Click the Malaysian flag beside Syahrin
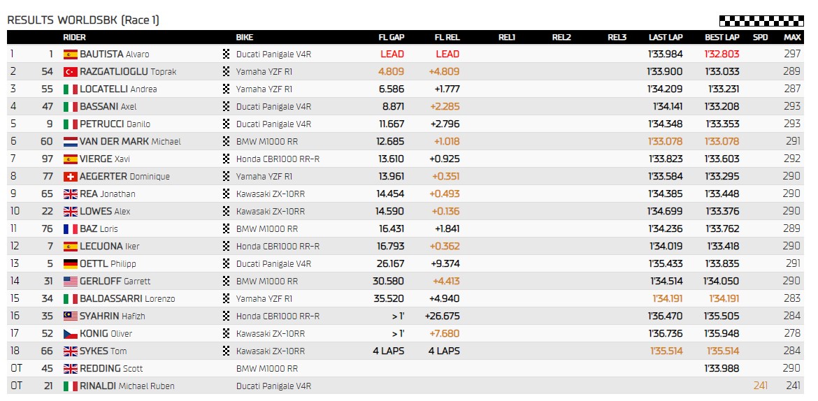The height and width of the screenshot is (401, 818). (x=70, y=316)
